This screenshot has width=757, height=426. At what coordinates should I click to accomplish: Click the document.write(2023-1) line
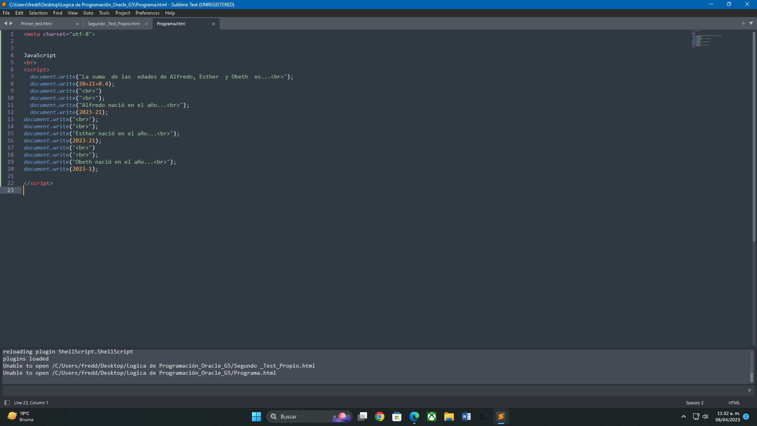point(61,169)
